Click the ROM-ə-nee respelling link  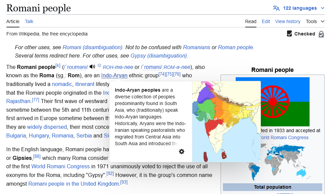click(x=177, y=67)
